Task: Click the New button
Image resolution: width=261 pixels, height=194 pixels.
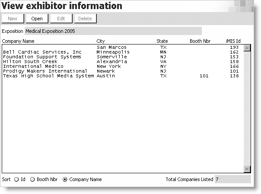Action: [x=13, y=19]
